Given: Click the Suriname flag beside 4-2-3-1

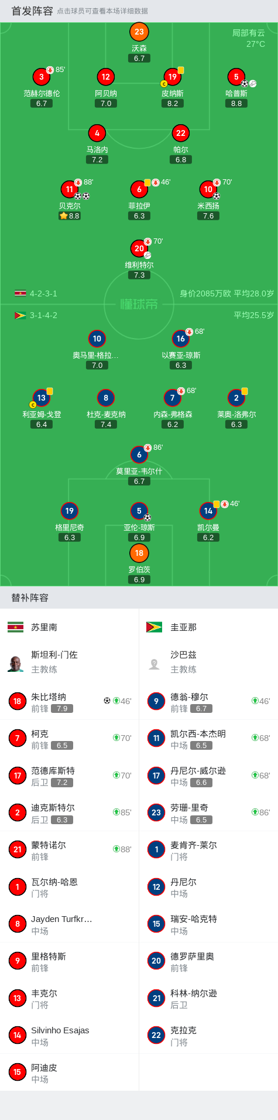Looking at the screenshot, I should 20,293.
